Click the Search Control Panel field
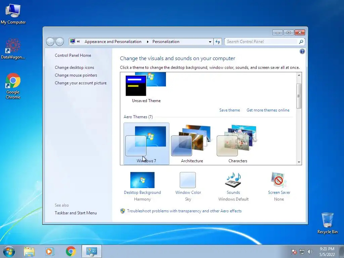344x258 pixels. point(261,42)
